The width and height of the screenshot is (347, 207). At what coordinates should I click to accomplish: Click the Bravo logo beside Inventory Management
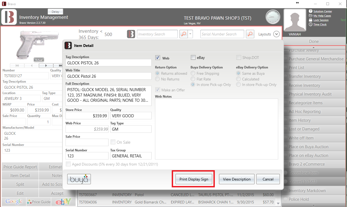tap(9, 17)
